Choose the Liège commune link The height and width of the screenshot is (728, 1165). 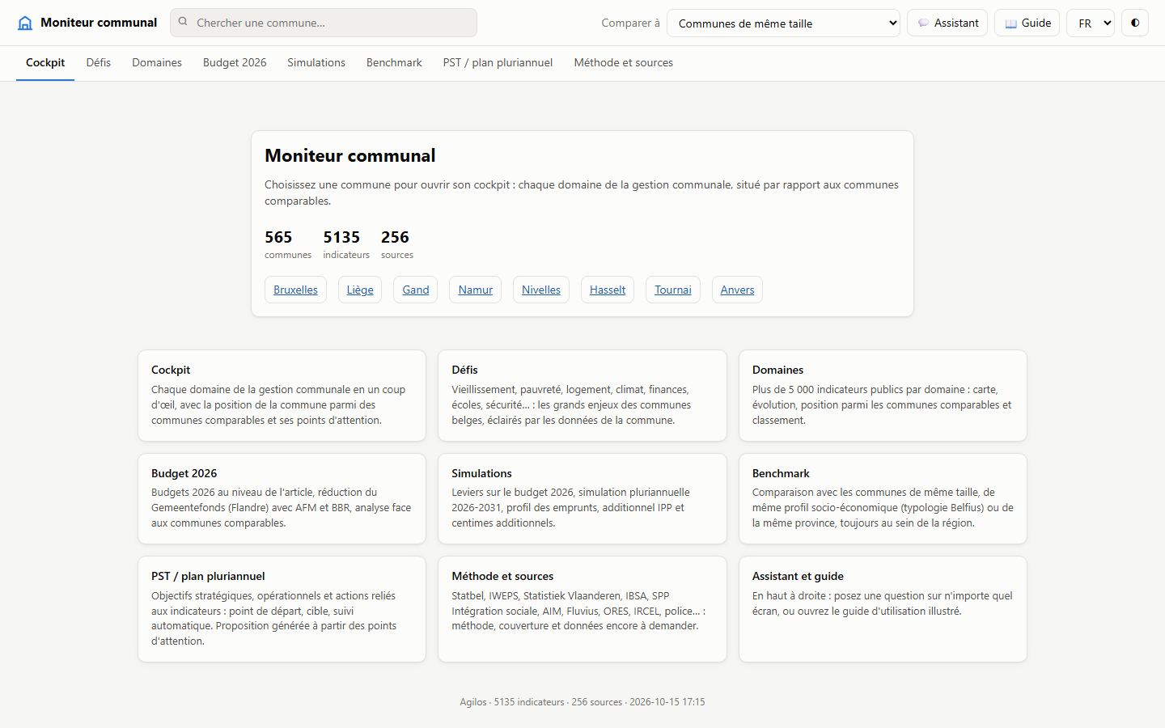click(x=360, y=290)
